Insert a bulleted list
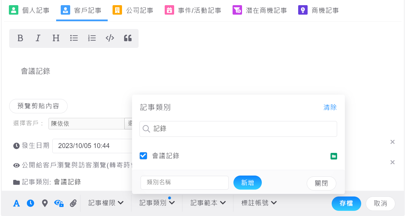405x216 pixels. click(74, 38)
